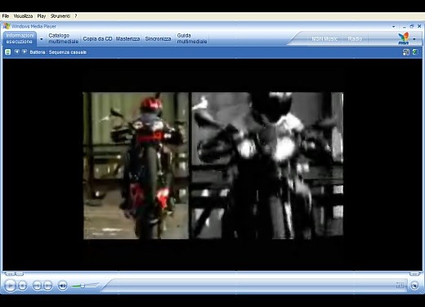Maximize video and visualization pane icon
Image resolution: width=425 pixels, height=307 pixels.
(x=406, y=52)
